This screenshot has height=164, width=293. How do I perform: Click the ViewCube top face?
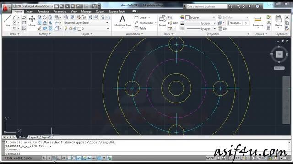[279, 54]
